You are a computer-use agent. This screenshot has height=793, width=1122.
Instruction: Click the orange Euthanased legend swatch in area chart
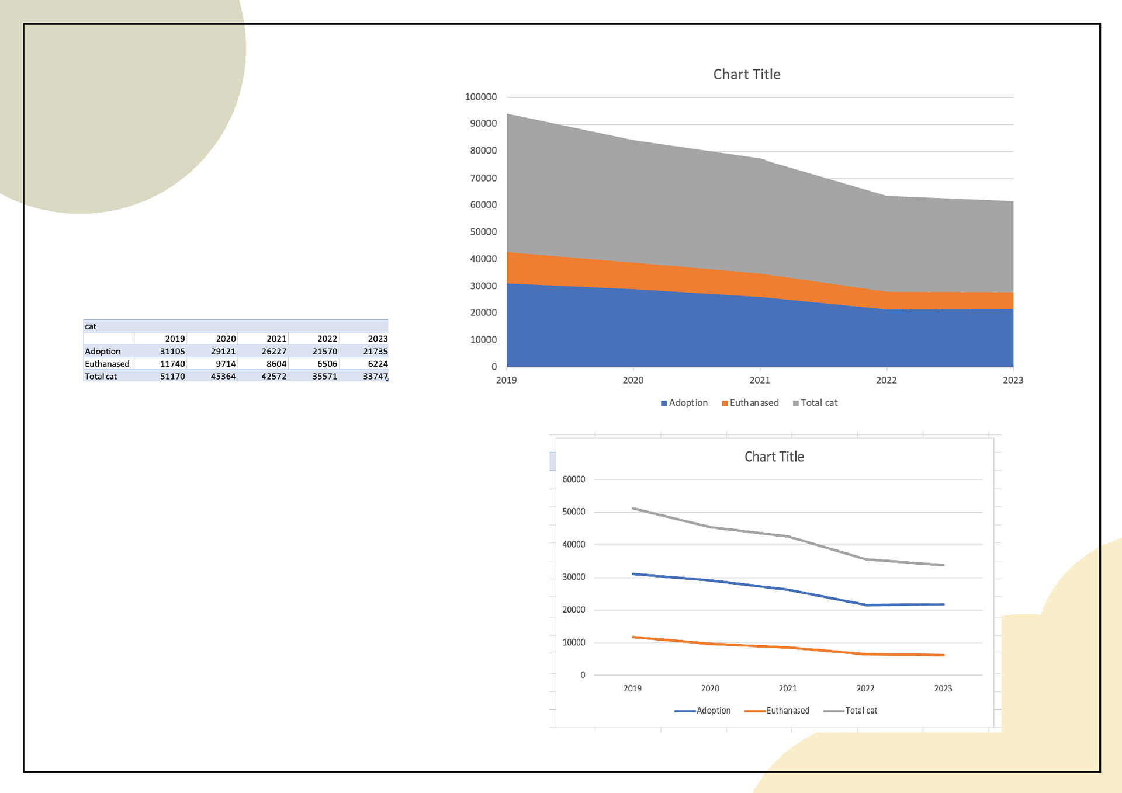725,404
